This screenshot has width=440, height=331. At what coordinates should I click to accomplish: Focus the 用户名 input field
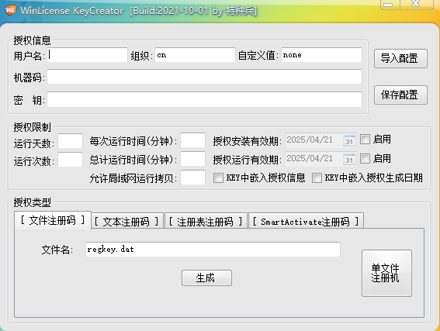pyautogui.click(x=87, y=55)
